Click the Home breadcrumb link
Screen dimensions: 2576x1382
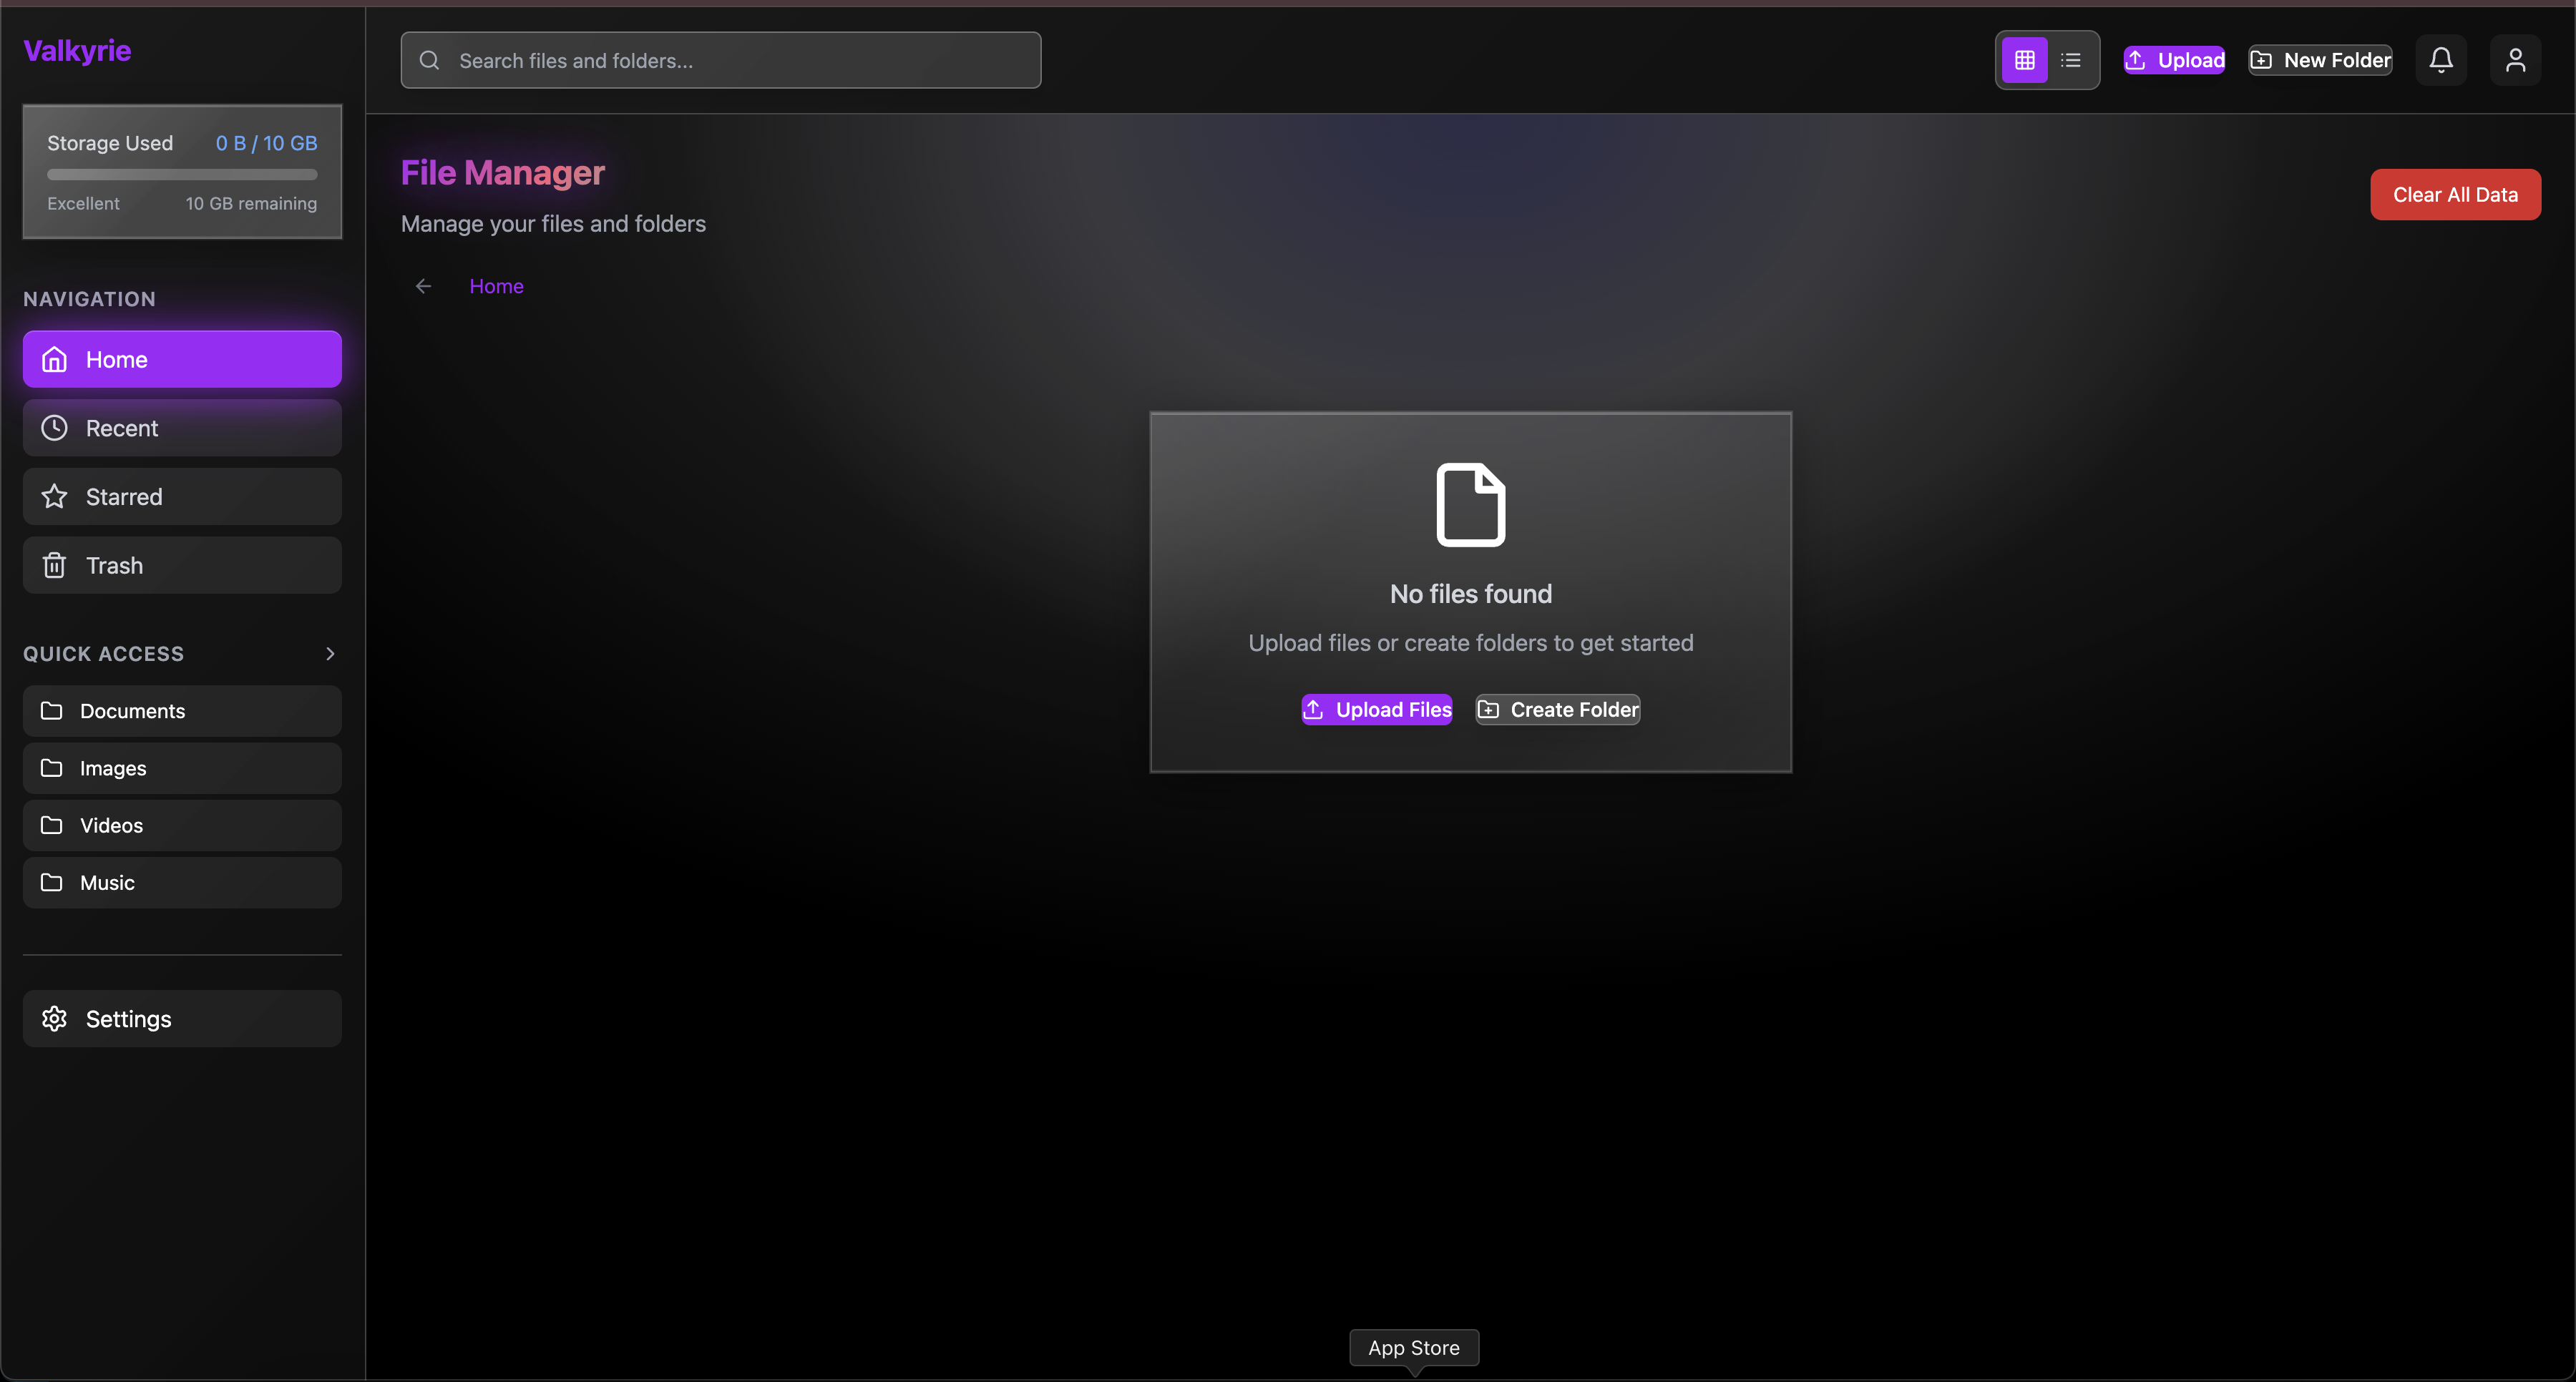click(496, 286)
